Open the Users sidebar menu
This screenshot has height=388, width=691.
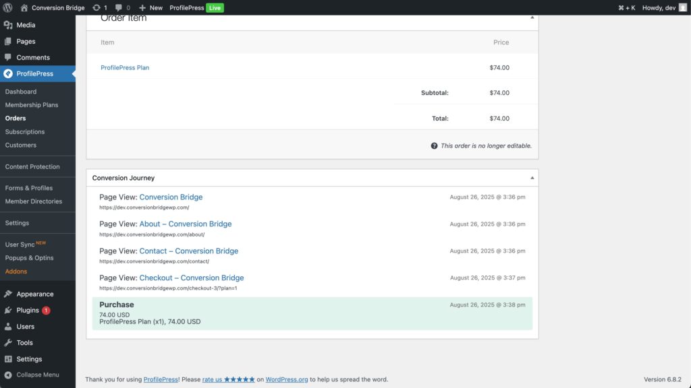tap(25, 327)
